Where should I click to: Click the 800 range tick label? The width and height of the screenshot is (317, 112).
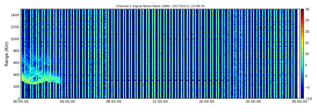(16, 51)
